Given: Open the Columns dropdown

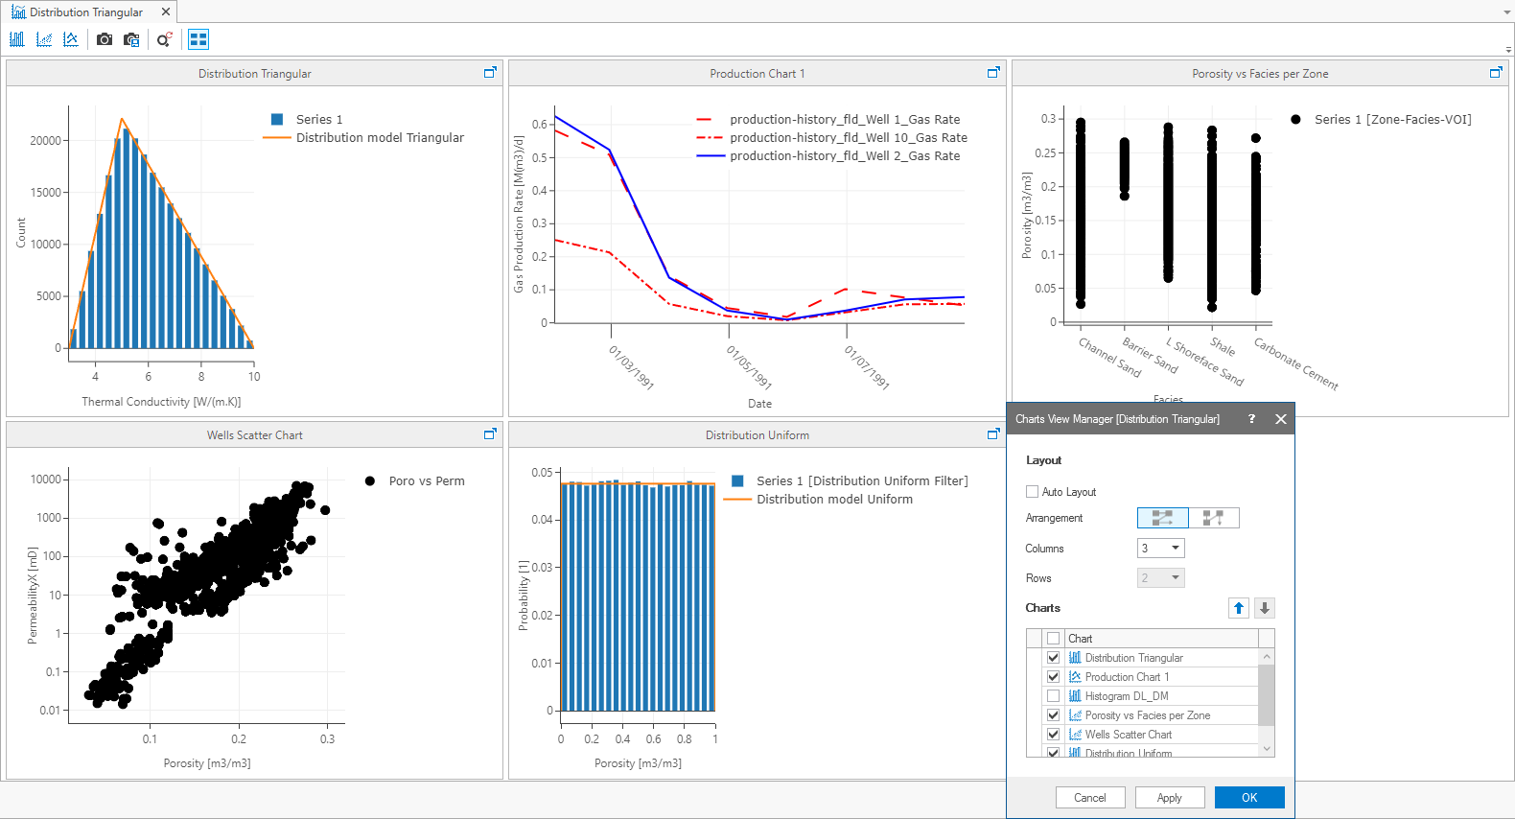Looking at the screenshot, I should coord(1161,549).
